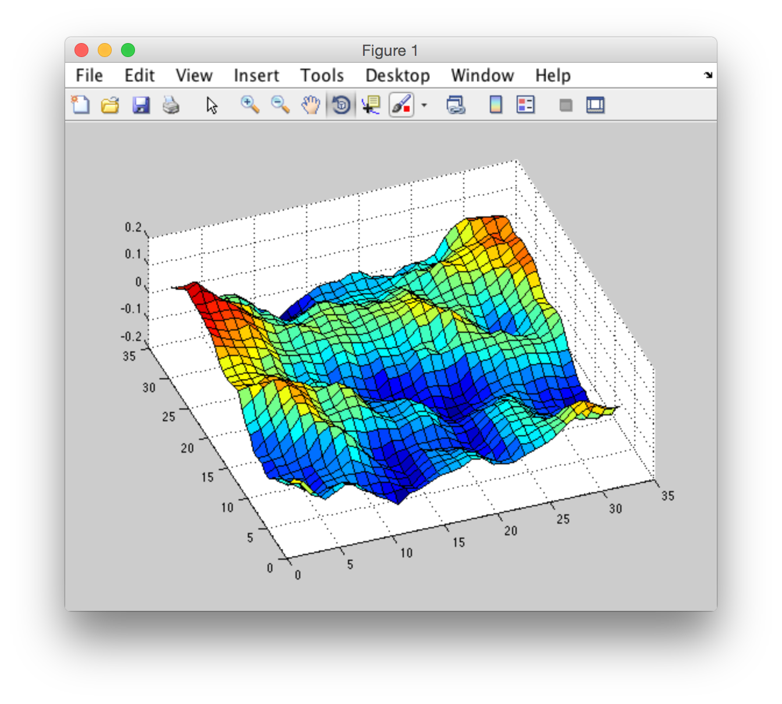Save the figure with the floppy disk icon
Image resolution: width=782 pixels, height=704 pixels.
pos(141,105)
